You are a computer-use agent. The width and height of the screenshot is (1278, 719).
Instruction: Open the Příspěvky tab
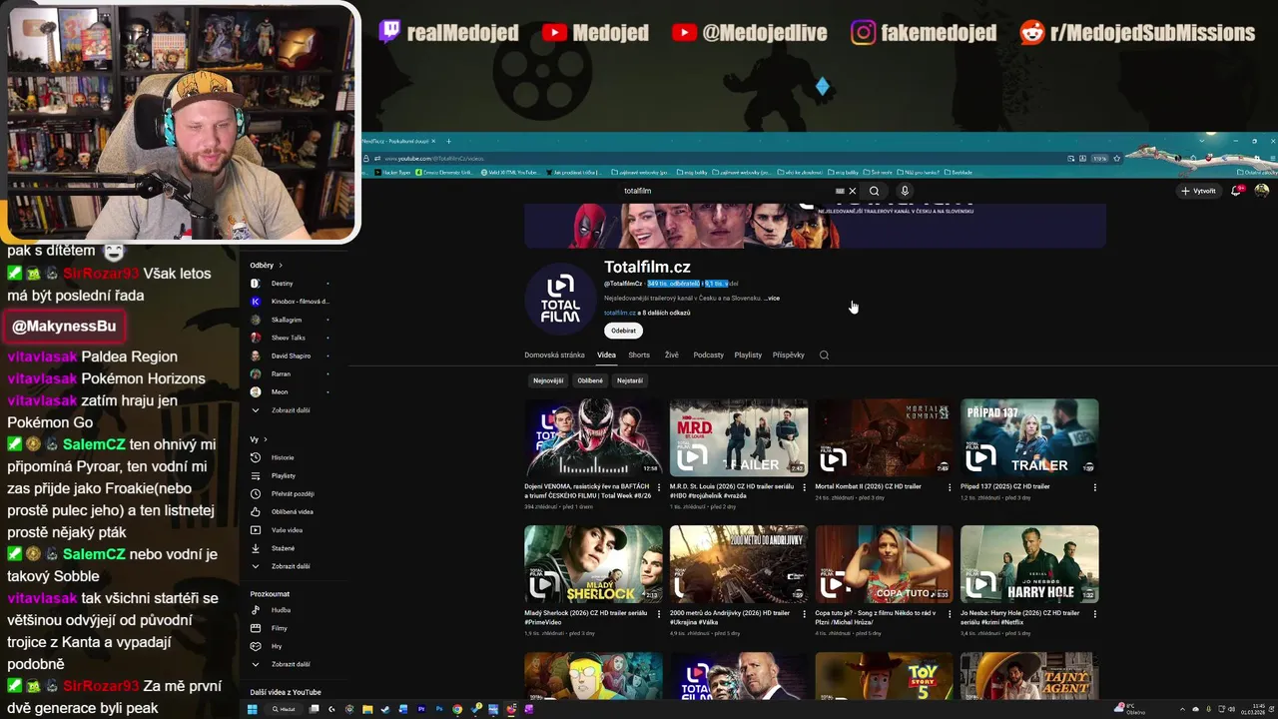[x=788, y=355]
